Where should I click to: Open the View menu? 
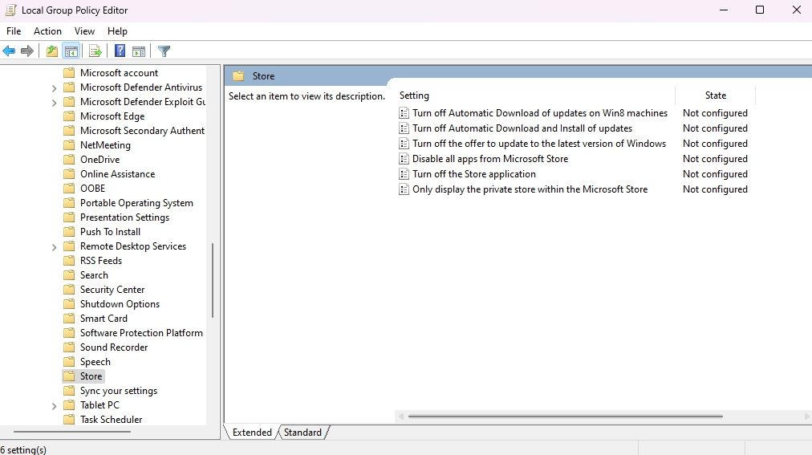(x=84, y=30)
